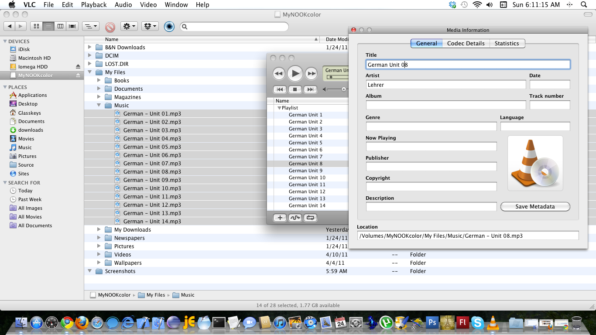Click the red burn/delete toolbar icon
The height and width of the screenshot is (335, 596).
tap(110, 27)
